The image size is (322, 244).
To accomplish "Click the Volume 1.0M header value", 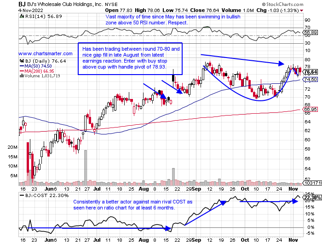I will click(x=238, y=10).
